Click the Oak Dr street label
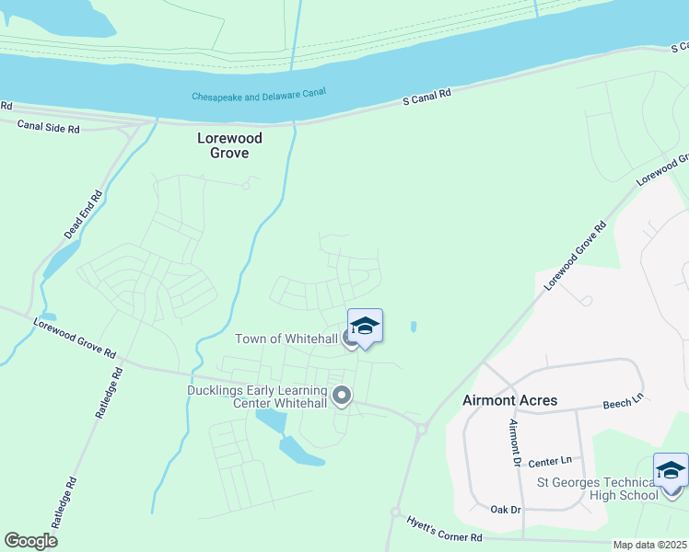689x552 pixels. [506, 510]
